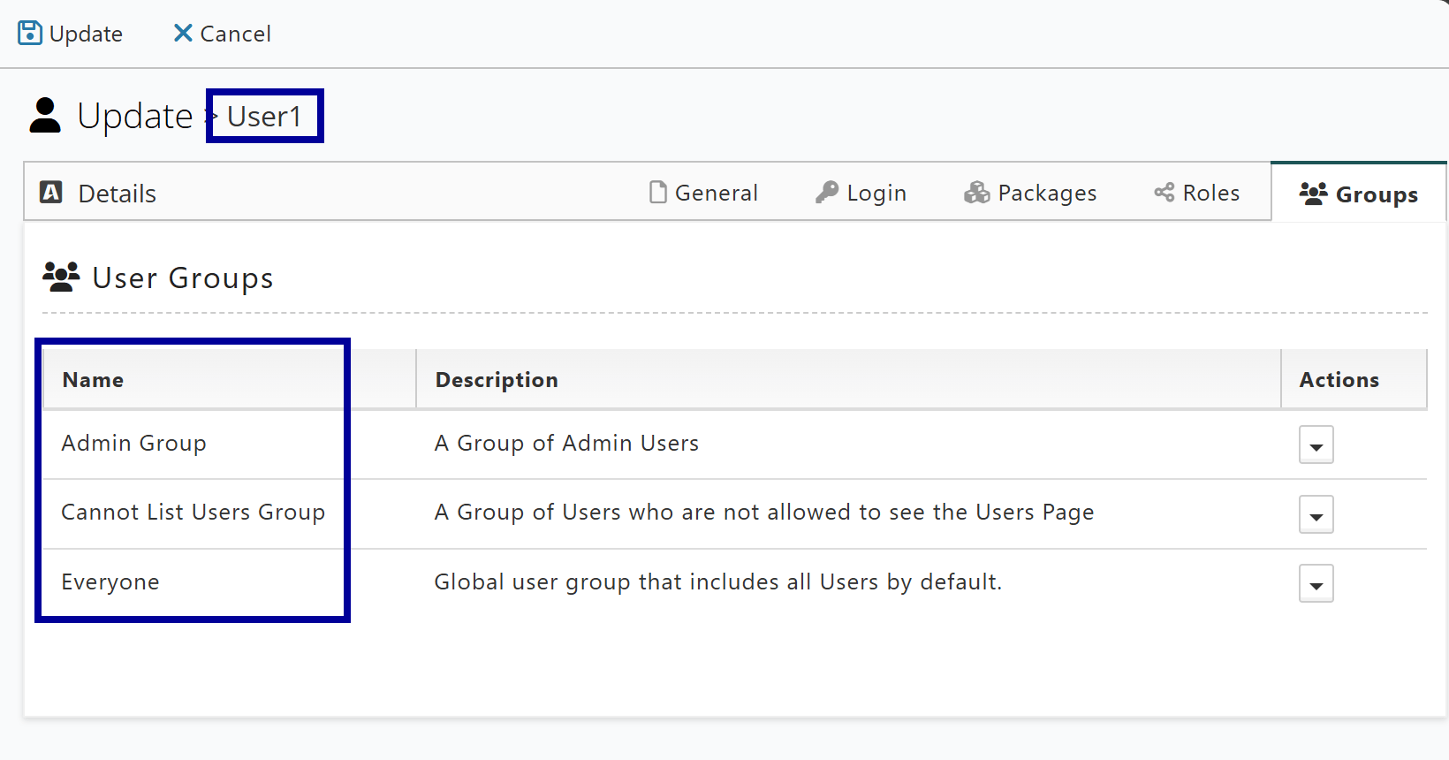Open actions dropdown for Everyone group
This screenshot has width=1449, height=760.
1316,583
